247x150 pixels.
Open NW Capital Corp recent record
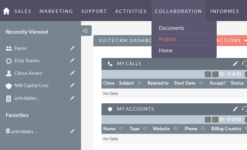point(31,85)
